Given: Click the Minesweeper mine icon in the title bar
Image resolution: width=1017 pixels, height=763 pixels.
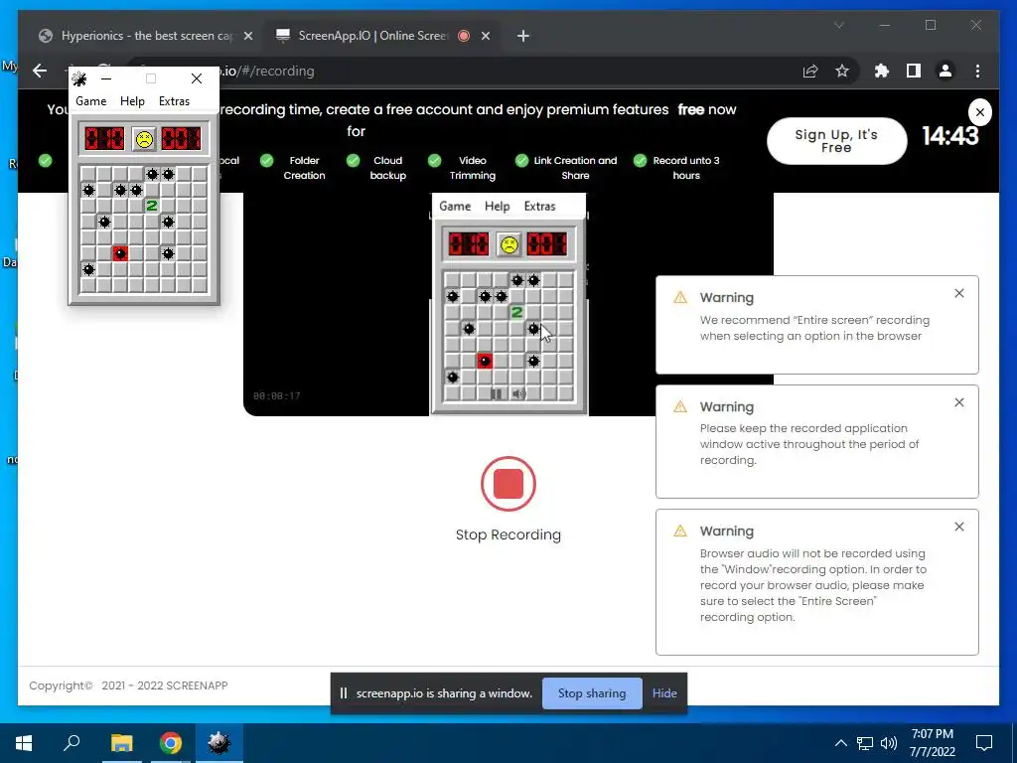Looking at the screenshot, I should 79,79.
